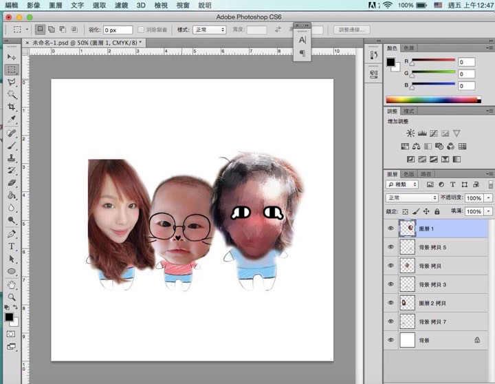Select the Move tool
The height and width of the screenshot is (384, 495).
coord(12,56)
